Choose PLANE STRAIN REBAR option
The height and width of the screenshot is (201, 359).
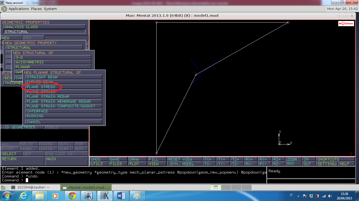coord(64,97)
